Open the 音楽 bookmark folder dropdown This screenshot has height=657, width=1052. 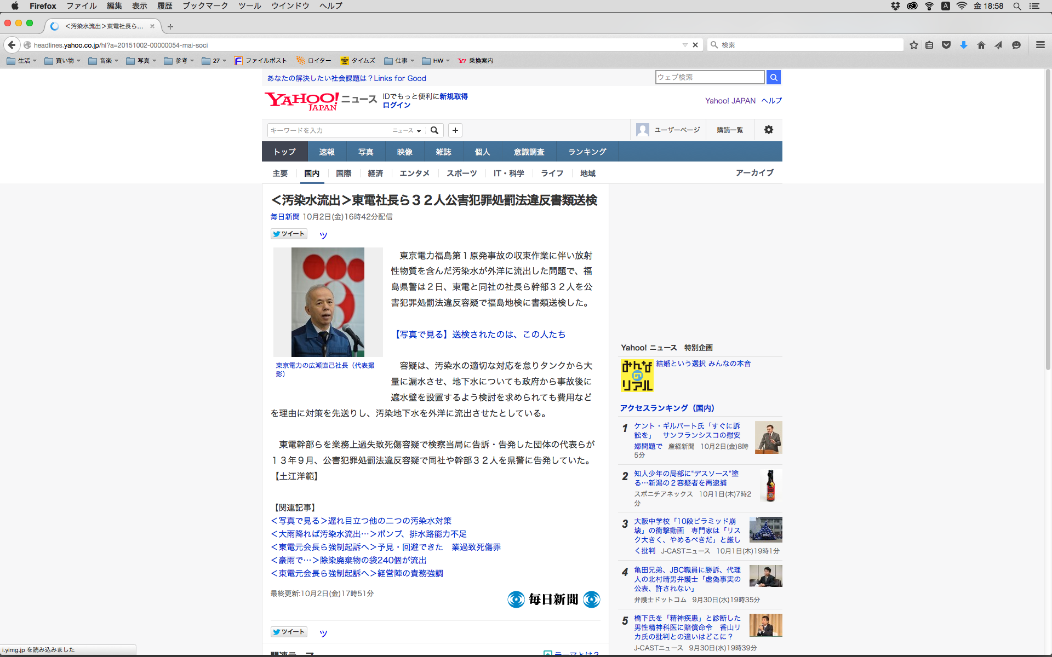104,61
